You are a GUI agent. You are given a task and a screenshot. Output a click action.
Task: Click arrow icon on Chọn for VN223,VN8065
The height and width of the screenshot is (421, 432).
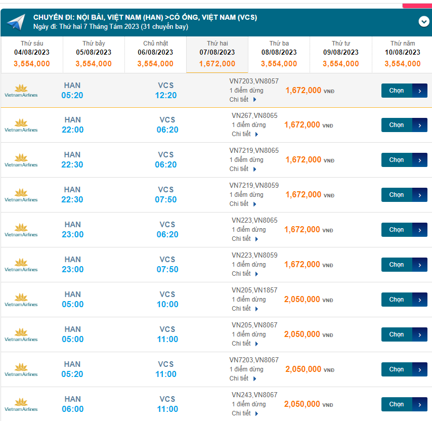(x=420, y=230)
